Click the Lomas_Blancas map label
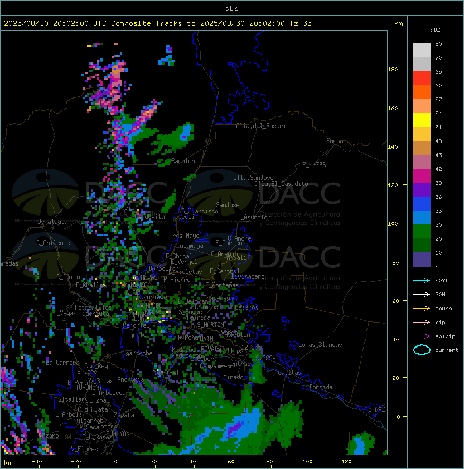This screenshot has height=469, width=464. click(320, 345)
